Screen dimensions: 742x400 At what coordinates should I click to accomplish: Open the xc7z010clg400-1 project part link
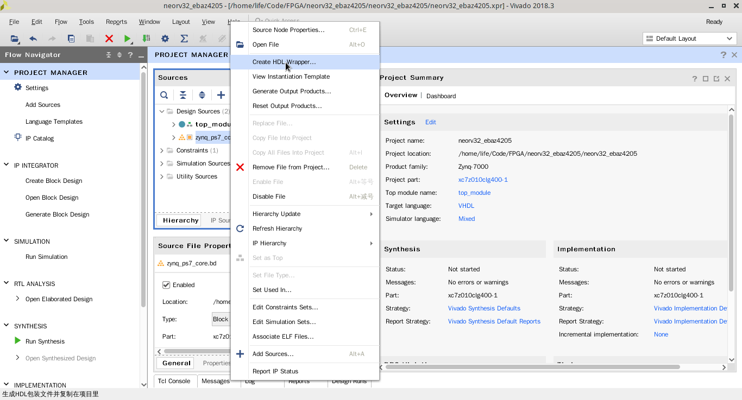click(483, 180)
